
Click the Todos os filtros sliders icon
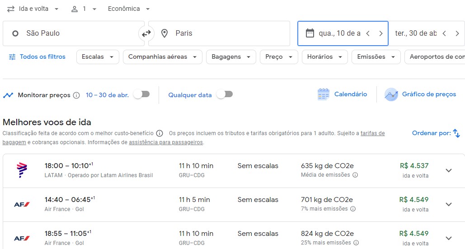12,57
